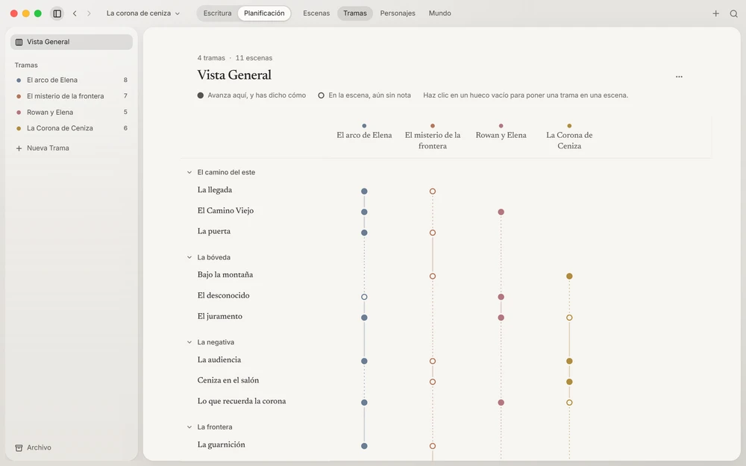746x466 pixels.
Task: Toggle the hollow Elena marker in El desconocido
Action: click(x=364, y=297)
